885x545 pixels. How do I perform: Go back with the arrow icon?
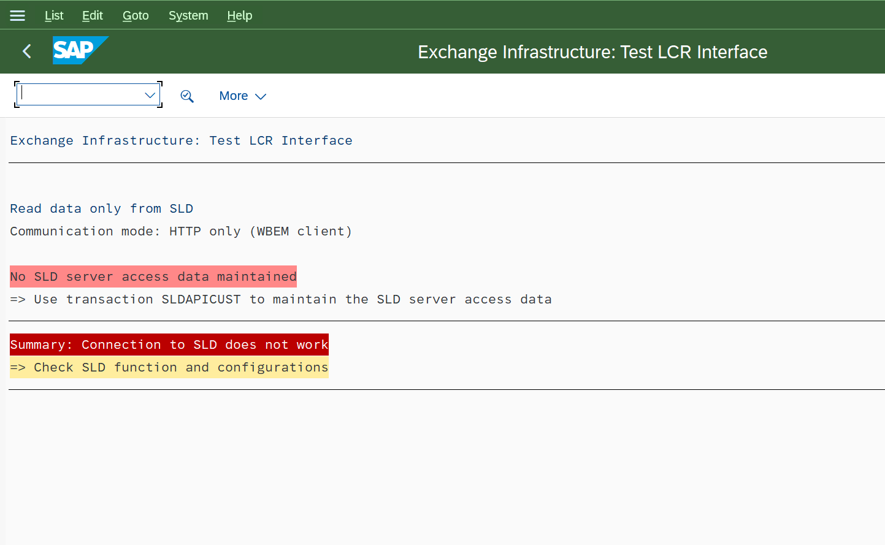coord(26,51)
